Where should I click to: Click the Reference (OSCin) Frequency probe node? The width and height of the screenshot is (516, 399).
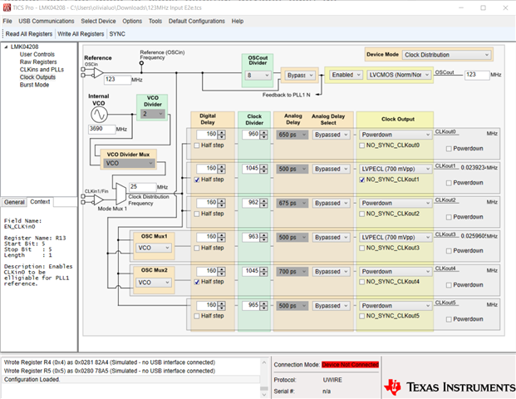141,63
